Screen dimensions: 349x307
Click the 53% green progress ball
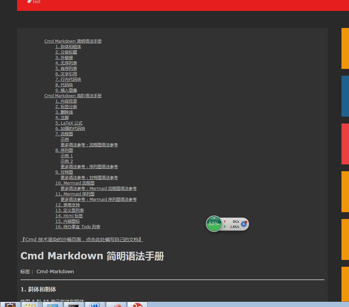[x=214, y=224]
